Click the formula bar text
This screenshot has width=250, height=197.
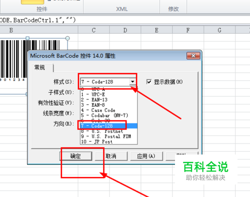pyautogui.click(x=37, y=20)
